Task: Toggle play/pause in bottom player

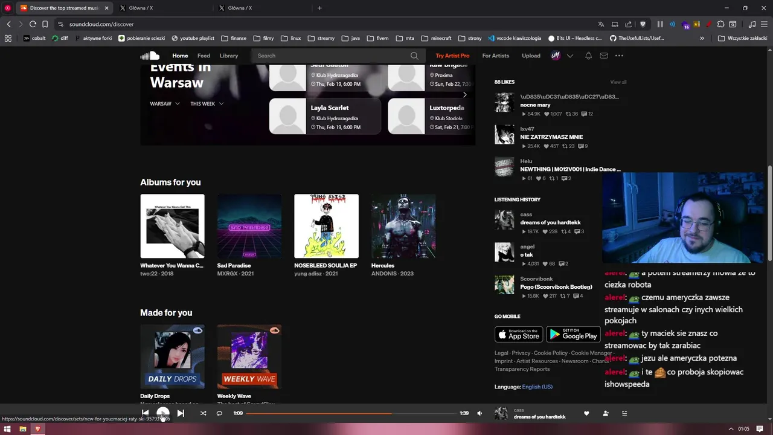Action: click(x=163, y=413)
